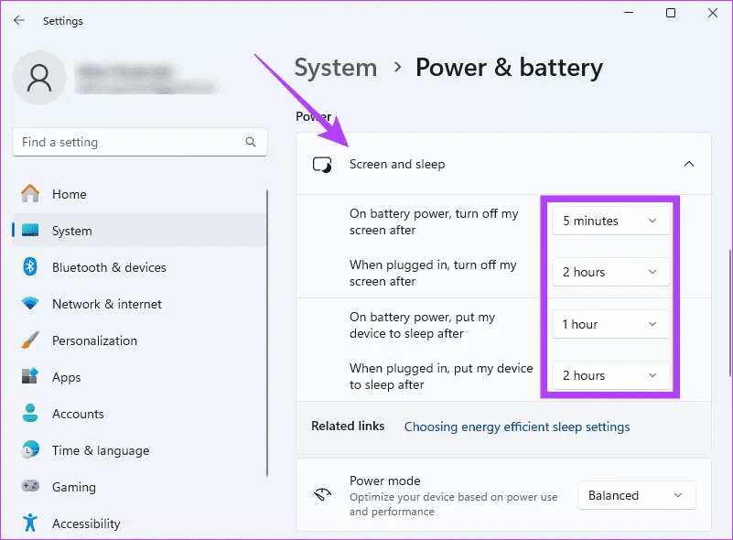Click the Find a setting search box
This screenshot has width=733, height=540.
pos(128,142)
